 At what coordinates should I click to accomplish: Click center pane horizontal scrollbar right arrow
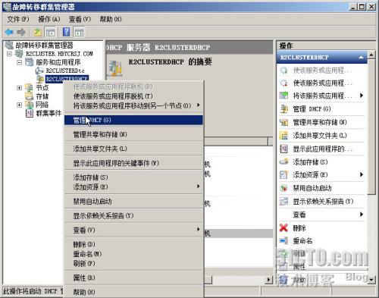pos(269,280)
